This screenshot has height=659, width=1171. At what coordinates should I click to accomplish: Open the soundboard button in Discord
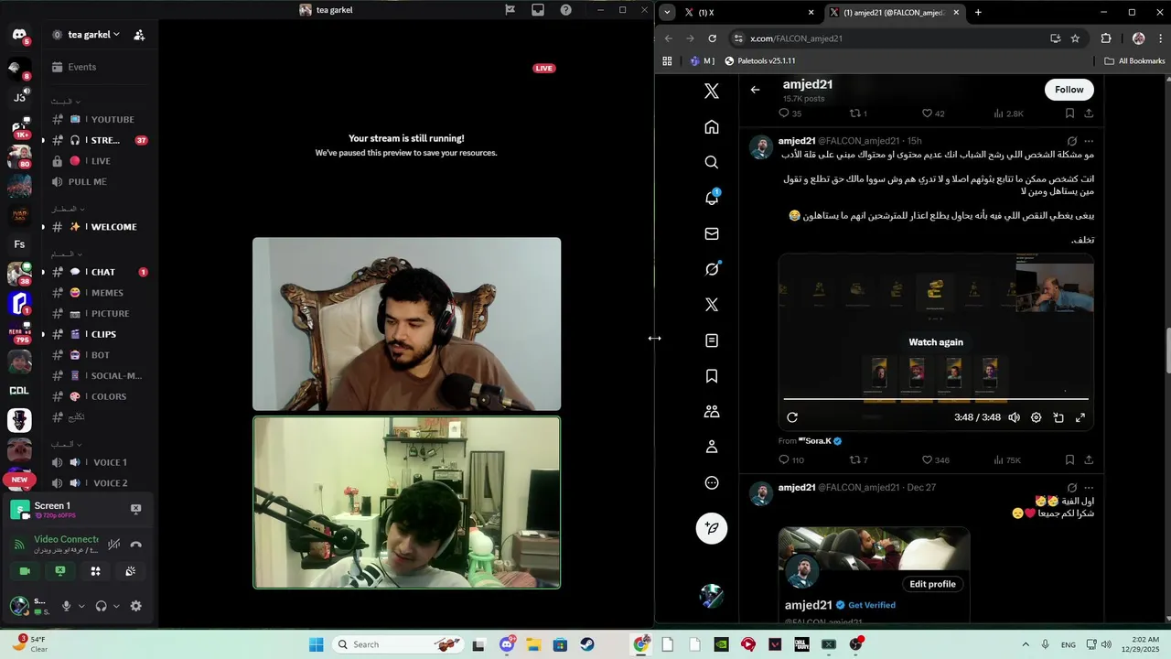[131, 571]
